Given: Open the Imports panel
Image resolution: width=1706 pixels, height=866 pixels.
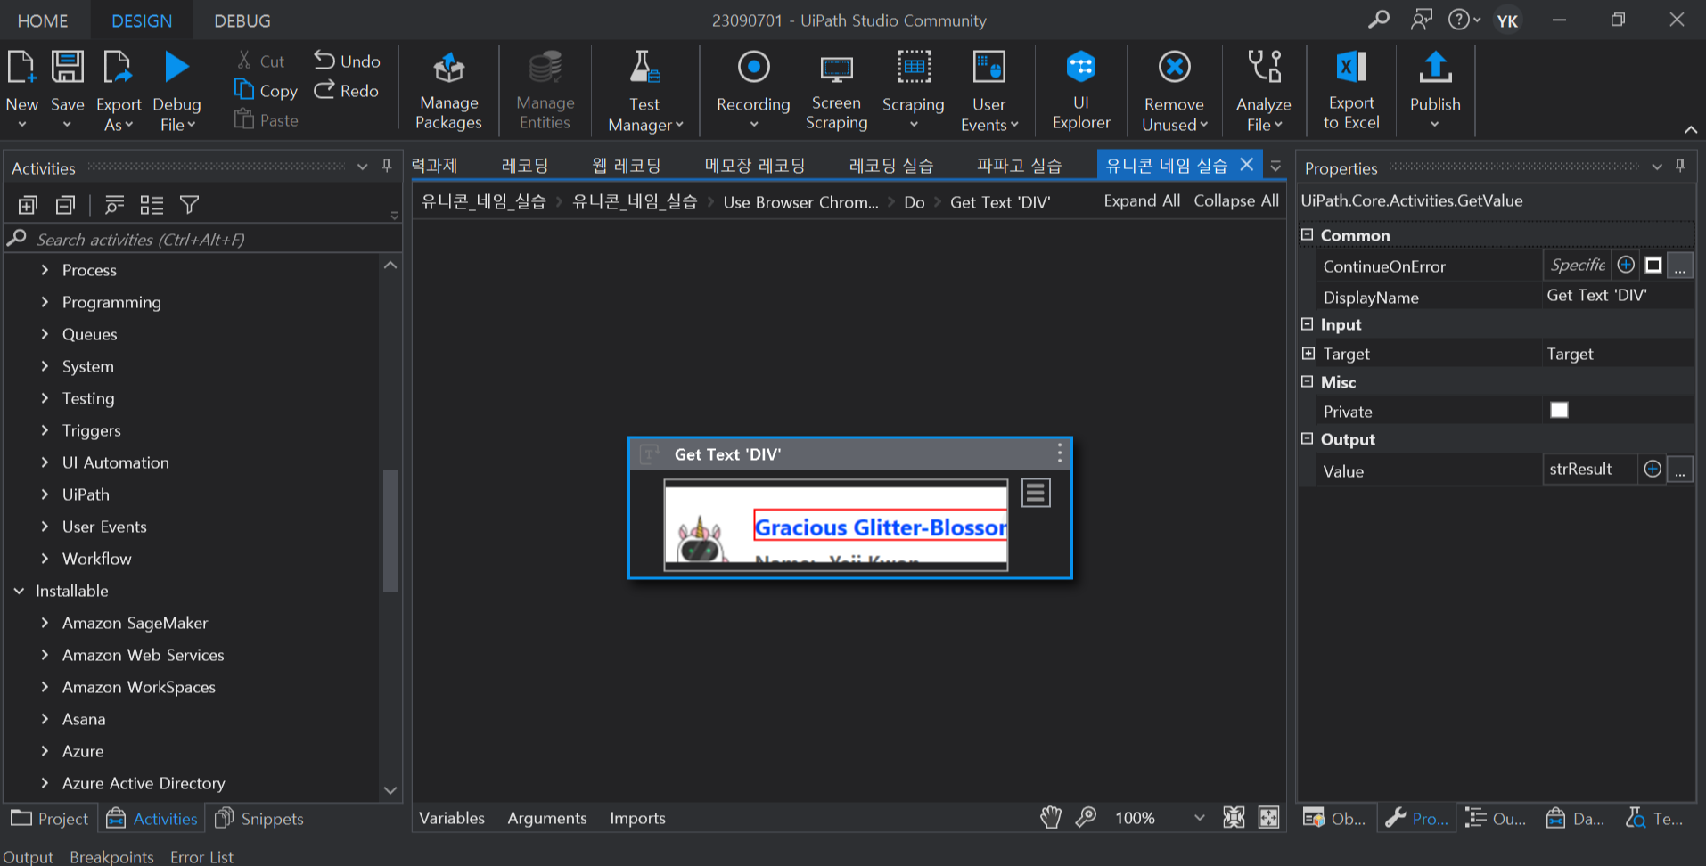Looking at the screenshot, I should point(637,818).
